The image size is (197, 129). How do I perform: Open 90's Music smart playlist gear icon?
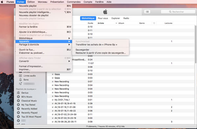(18, 97)
